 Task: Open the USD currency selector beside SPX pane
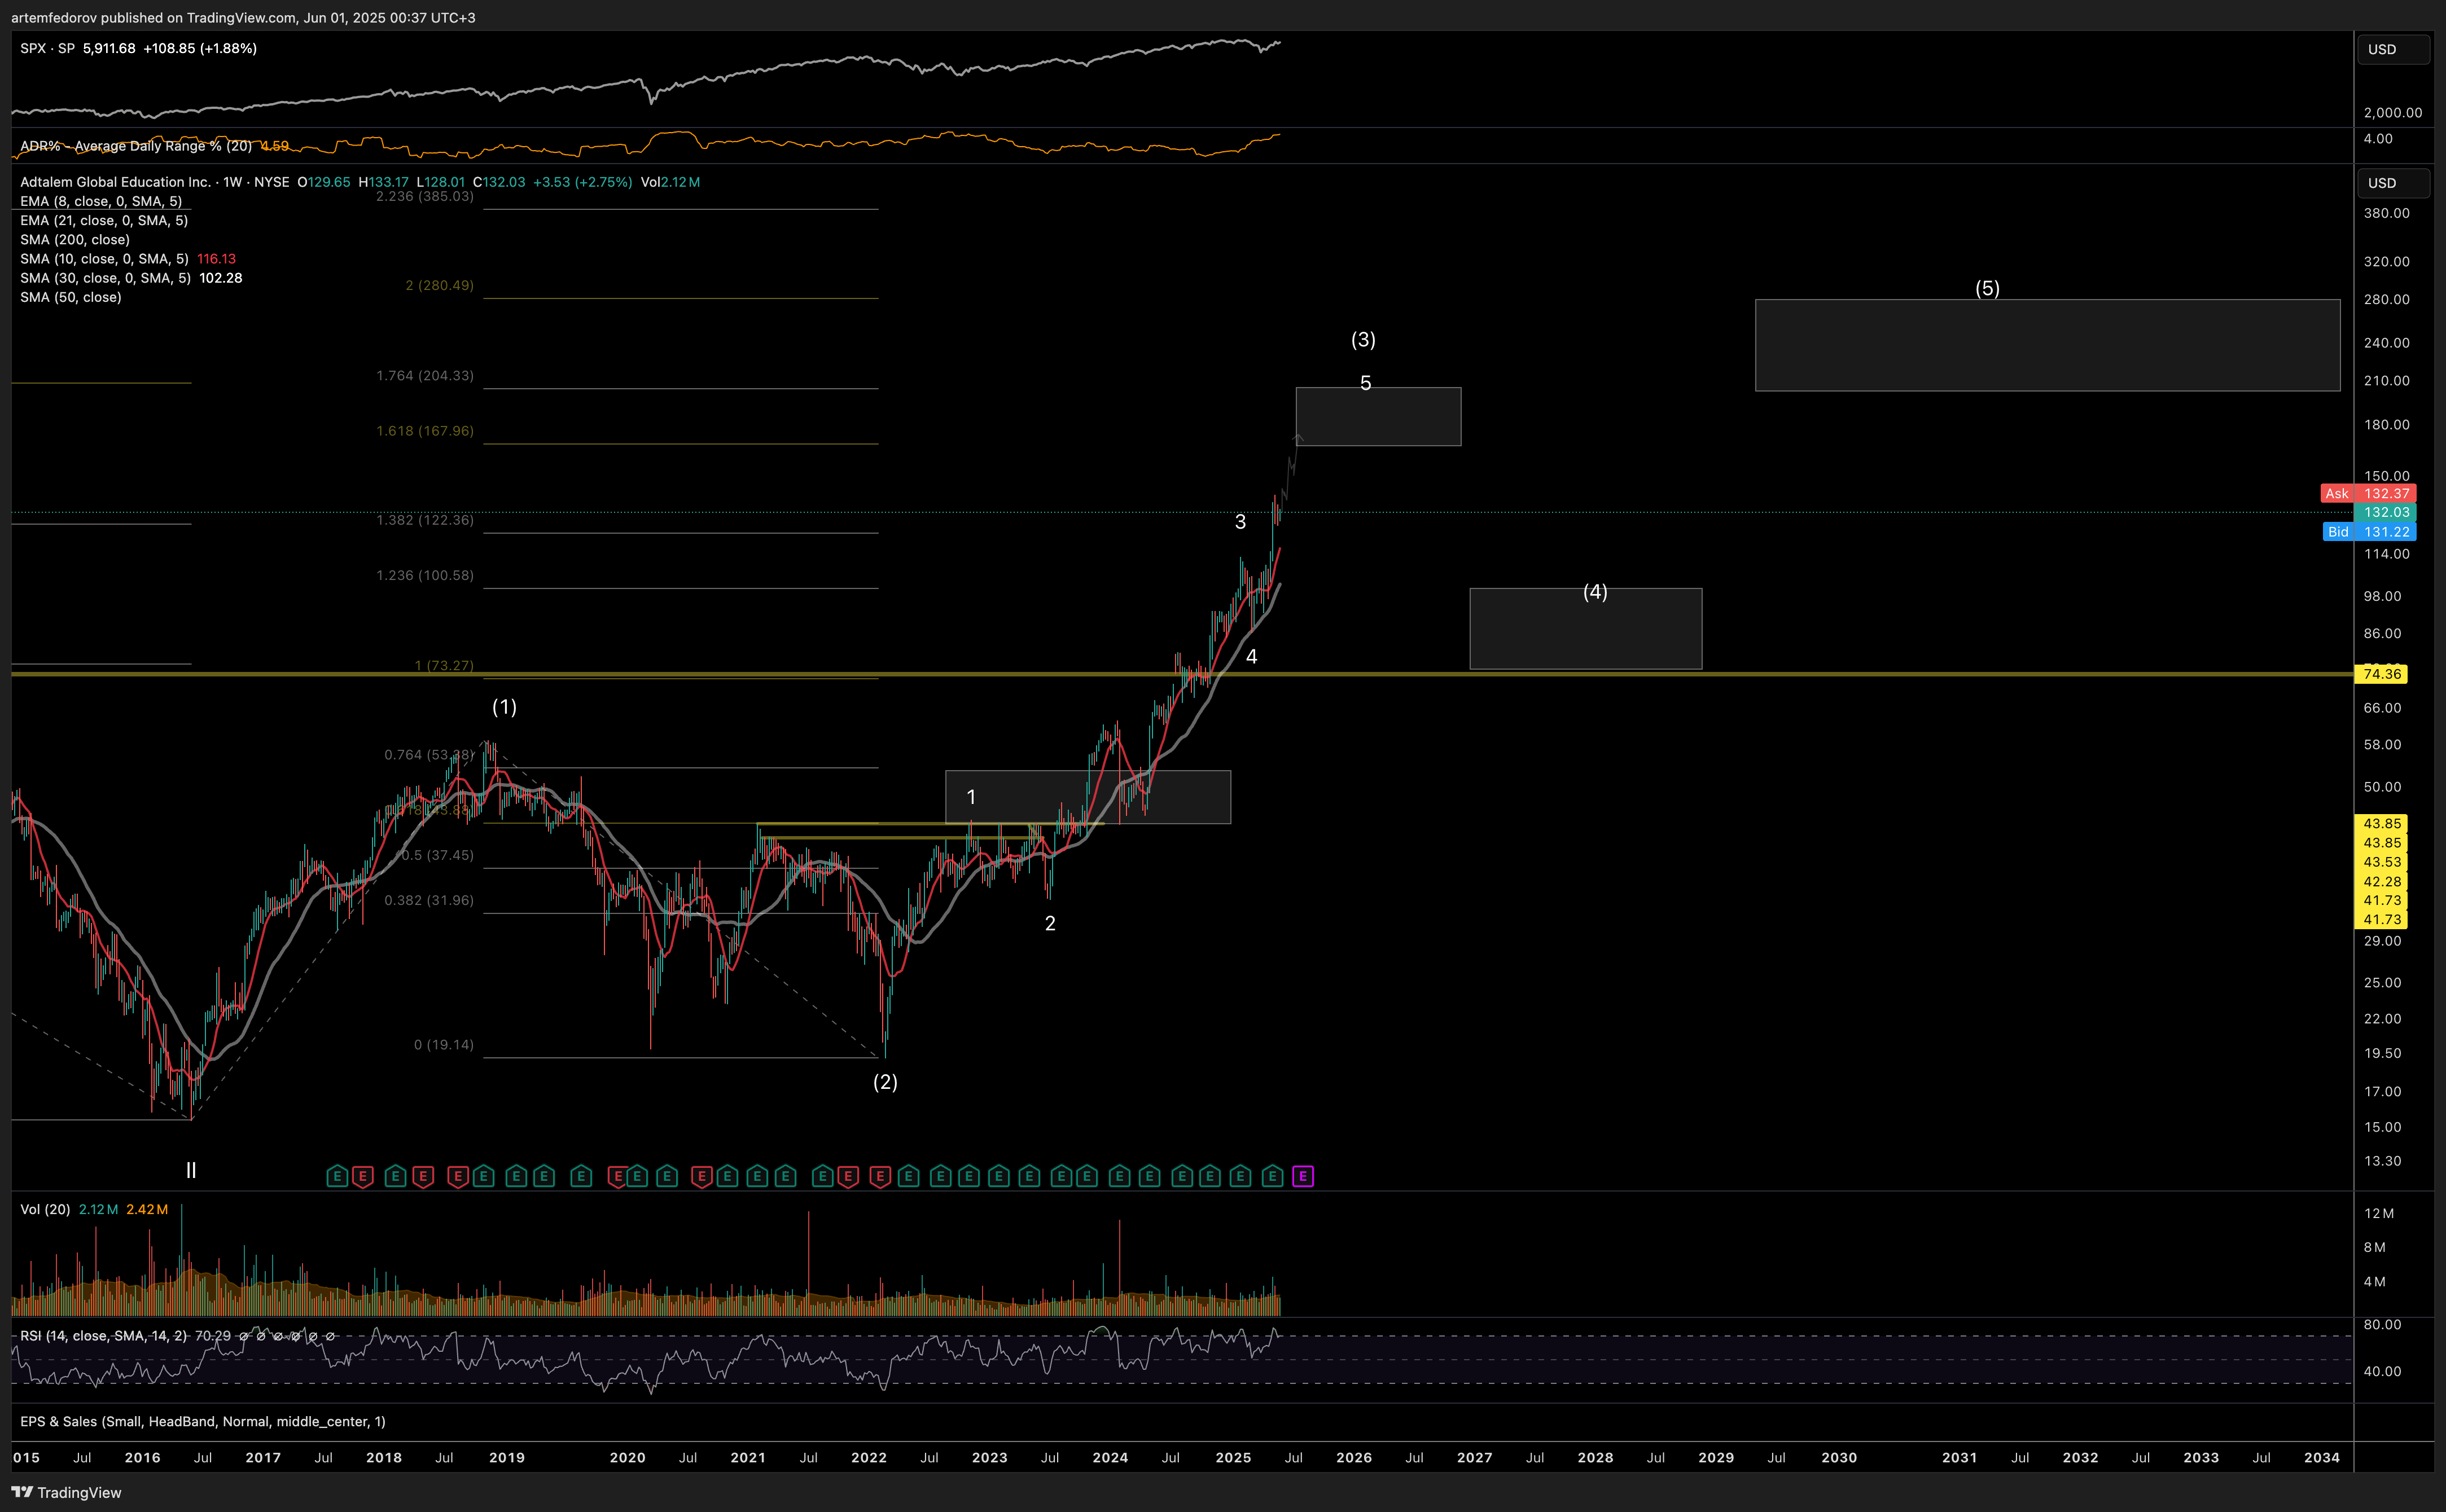2393,49
